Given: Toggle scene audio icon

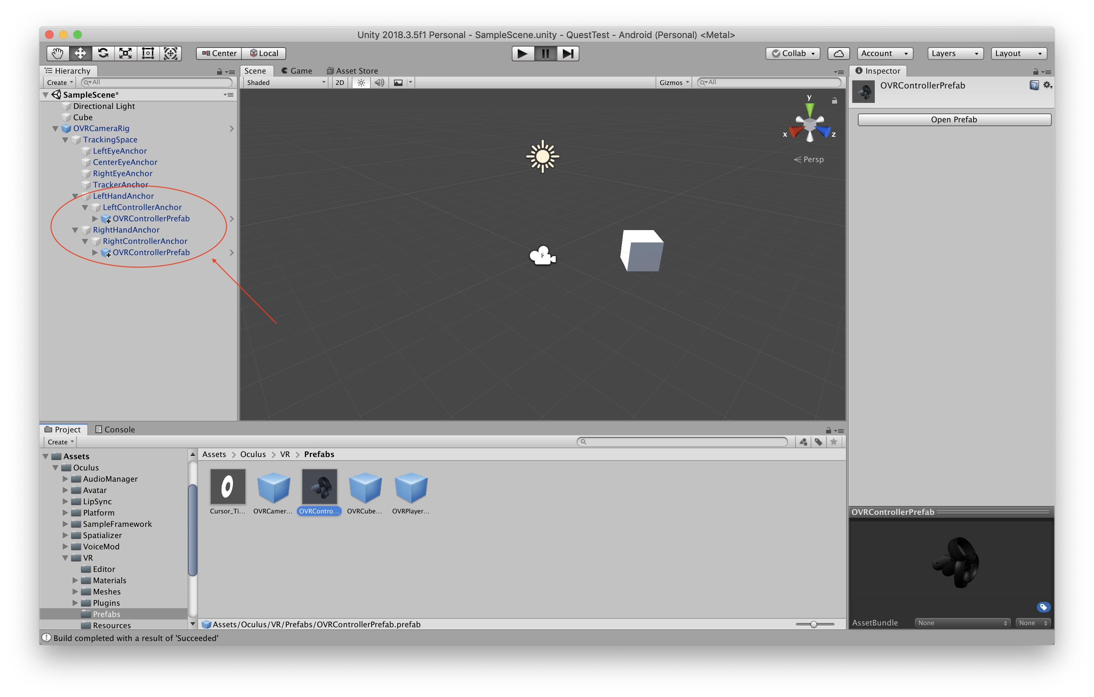Looking at the screenshot, I should 379,83.
